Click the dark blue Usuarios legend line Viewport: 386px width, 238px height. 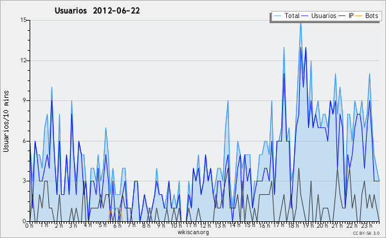tap(305, 15)
